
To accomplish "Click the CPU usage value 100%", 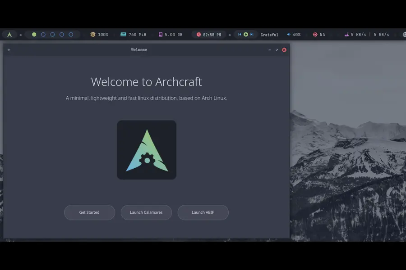I will point(103,35).
